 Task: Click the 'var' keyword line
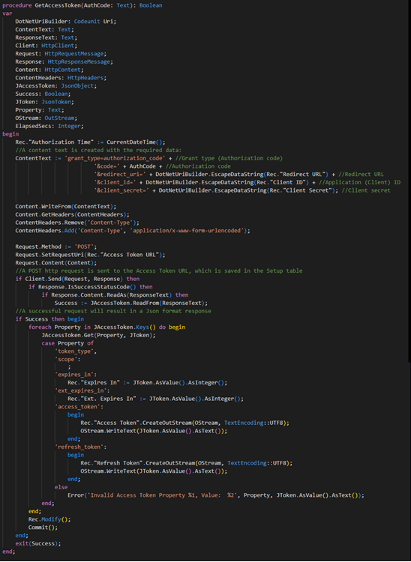tap(7, 13)
